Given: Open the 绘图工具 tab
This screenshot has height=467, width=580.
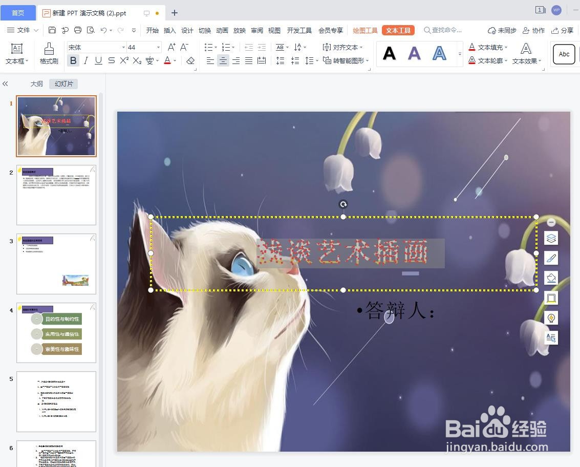Looking at the screenshot, I should [x=365, y=30].
